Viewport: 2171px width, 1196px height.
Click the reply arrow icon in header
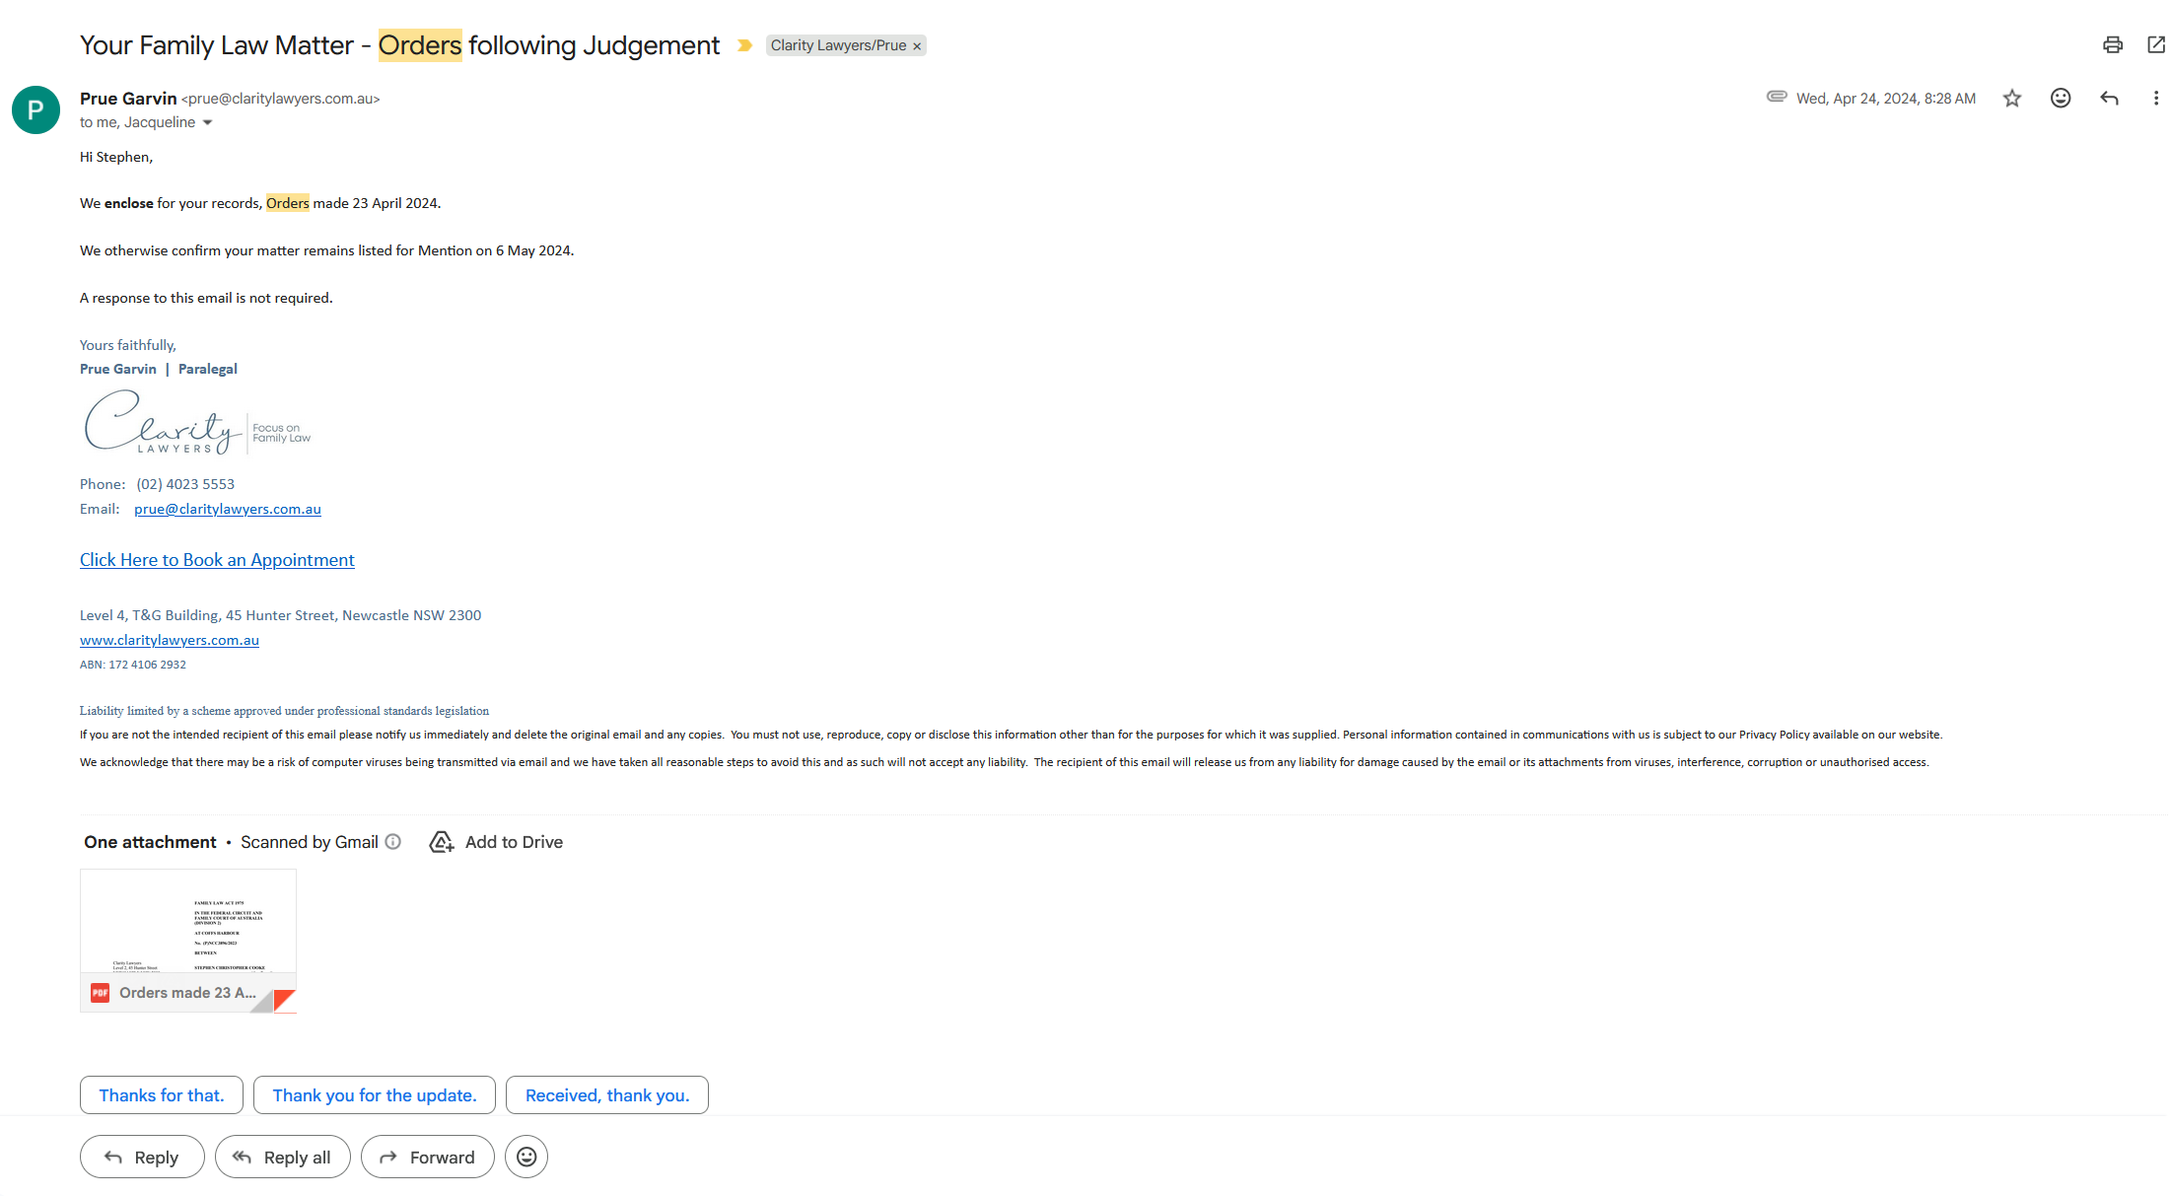(x=2109, y=99)
